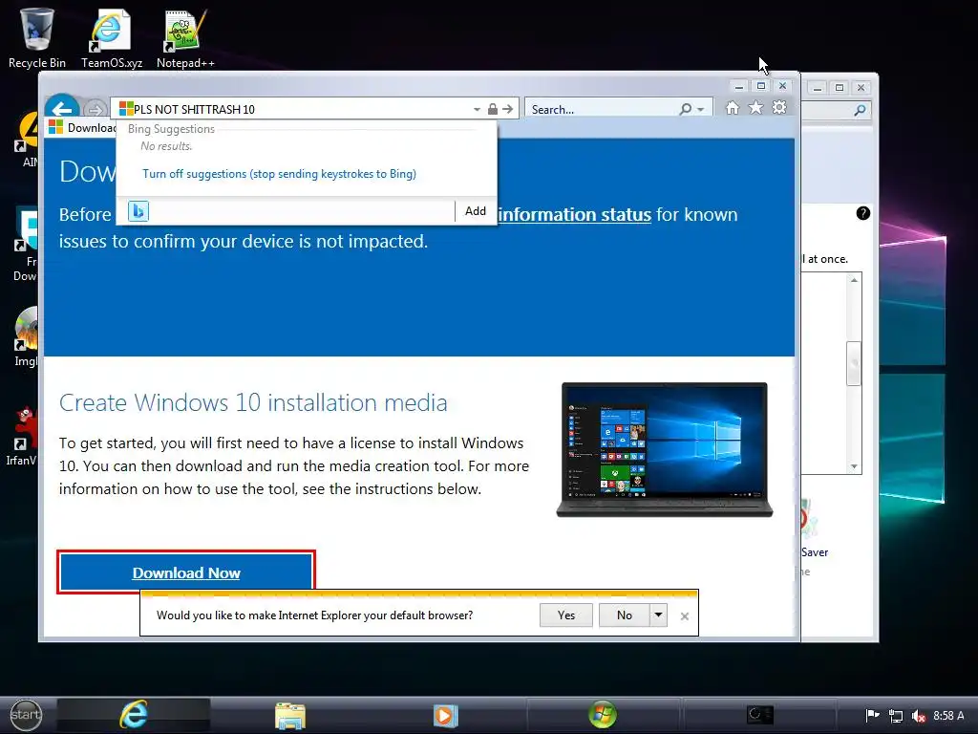Click the Bing provider icon in suggestions panel
This screenshot has width=978, height=734.
pyautogui.click(x=138, y=211)
